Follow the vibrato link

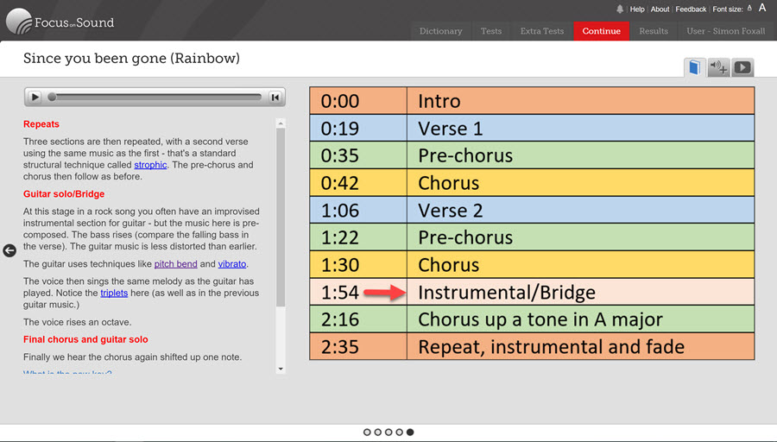(232, 264)
